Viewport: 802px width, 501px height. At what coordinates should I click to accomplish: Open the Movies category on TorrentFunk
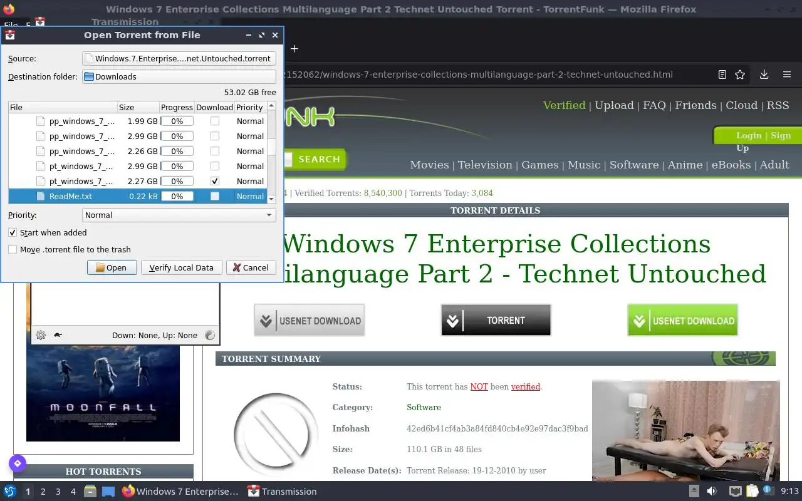click(x=429, y=165)
